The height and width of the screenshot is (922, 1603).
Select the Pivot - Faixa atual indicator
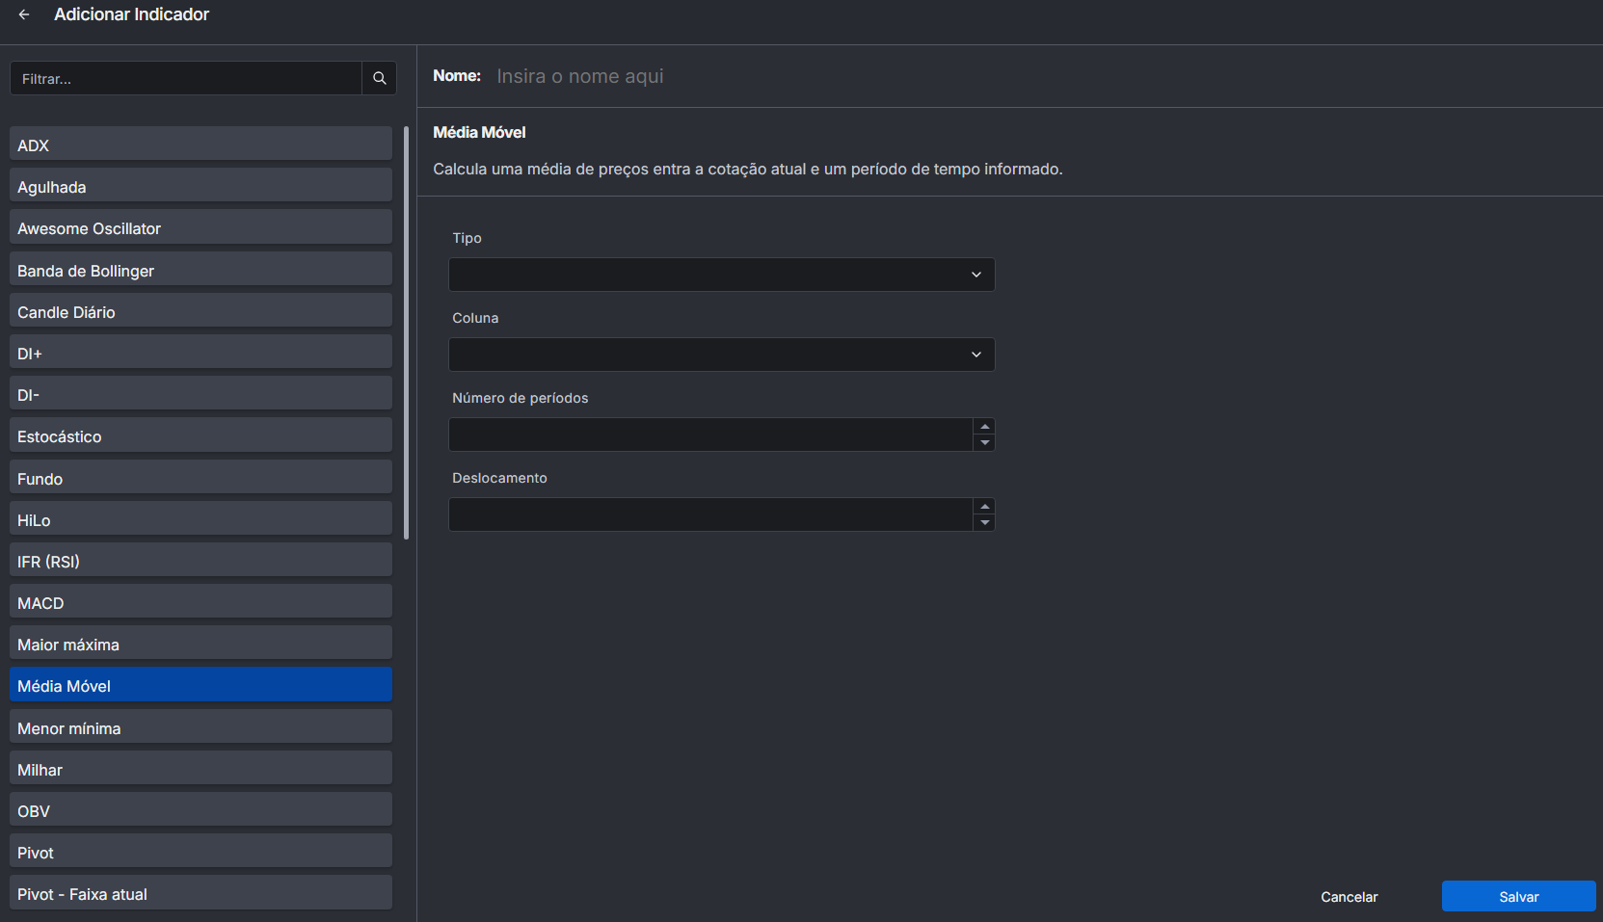tap(200, 894)
